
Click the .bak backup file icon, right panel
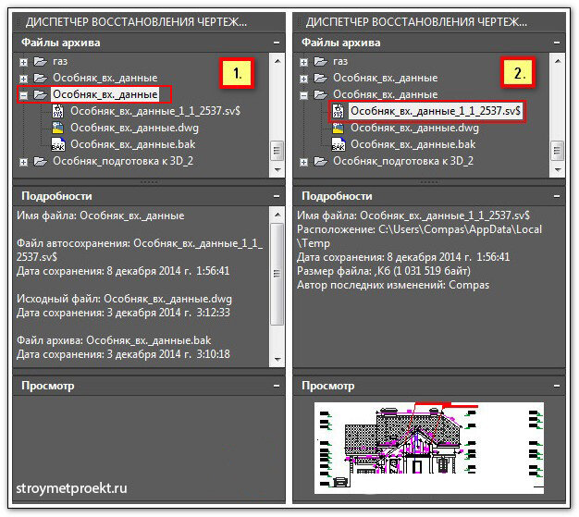[x=339, y=144]
